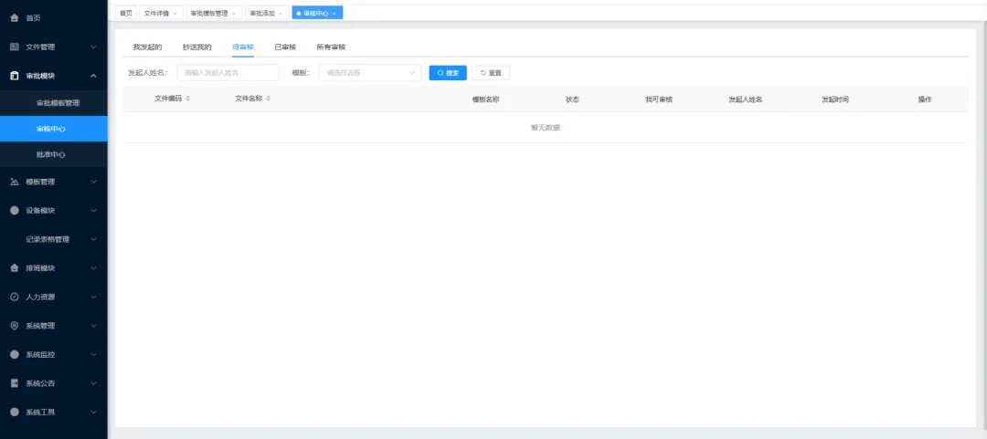Sort by 文件名称 column arrows
Image resolution: width=987 pixels, height=439 pixels.
point(268,99)
